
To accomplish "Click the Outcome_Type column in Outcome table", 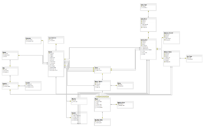I will tap(33, 41).
